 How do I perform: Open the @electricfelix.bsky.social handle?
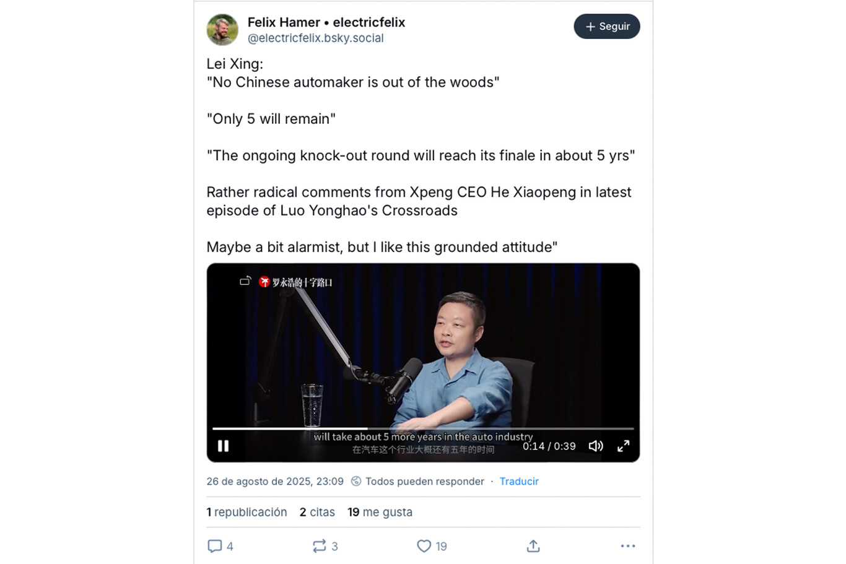[315, 38]
